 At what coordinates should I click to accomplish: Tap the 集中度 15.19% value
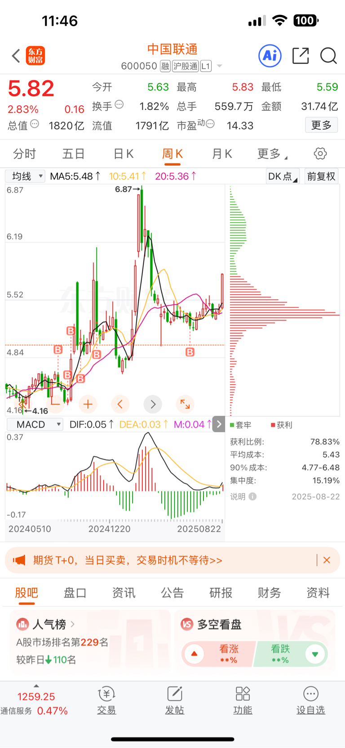326,480
